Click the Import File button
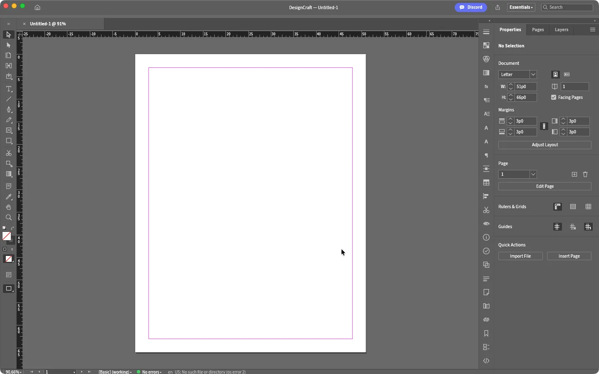 [521, 256]
